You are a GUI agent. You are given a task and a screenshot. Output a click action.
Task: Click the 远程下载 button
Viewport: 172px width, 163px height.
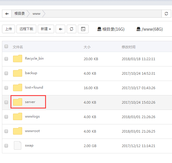pos(26,29)
